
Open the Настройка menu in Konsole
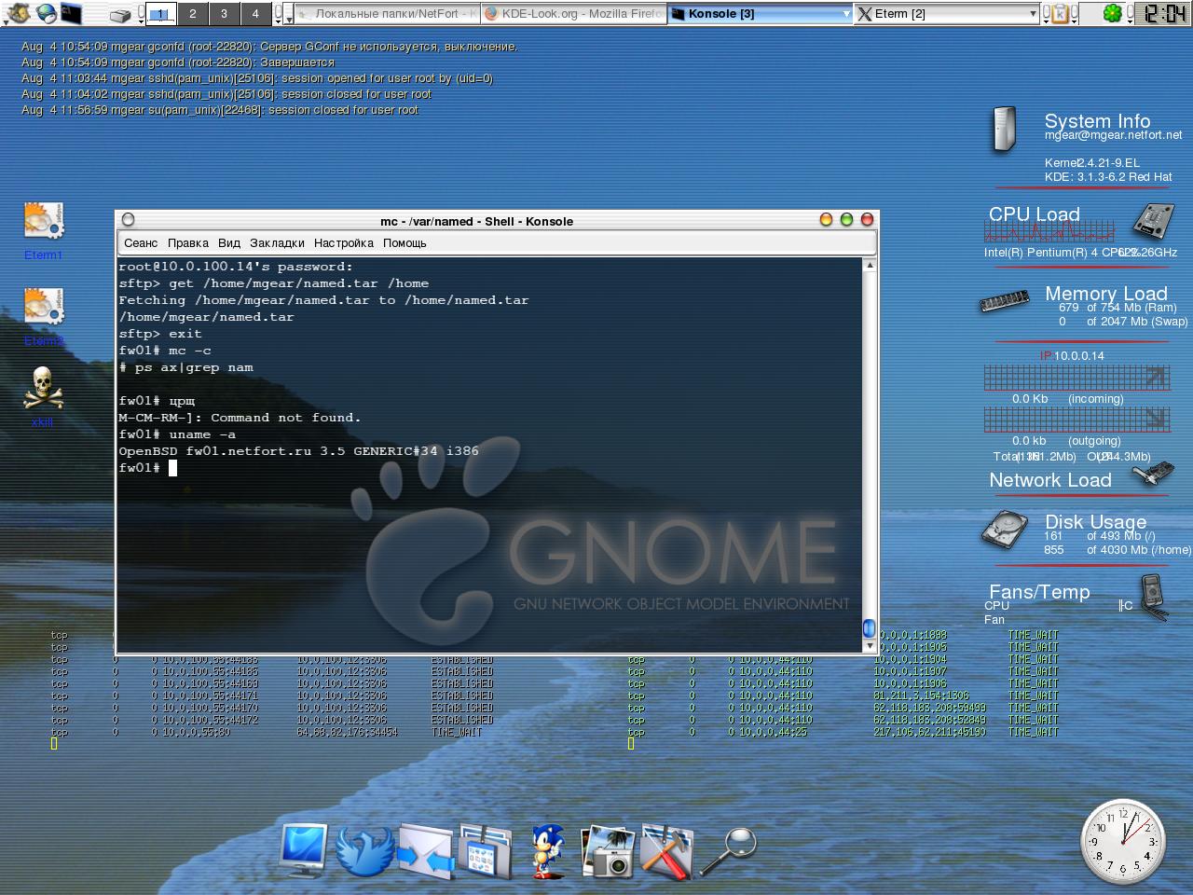coord(343,243)
